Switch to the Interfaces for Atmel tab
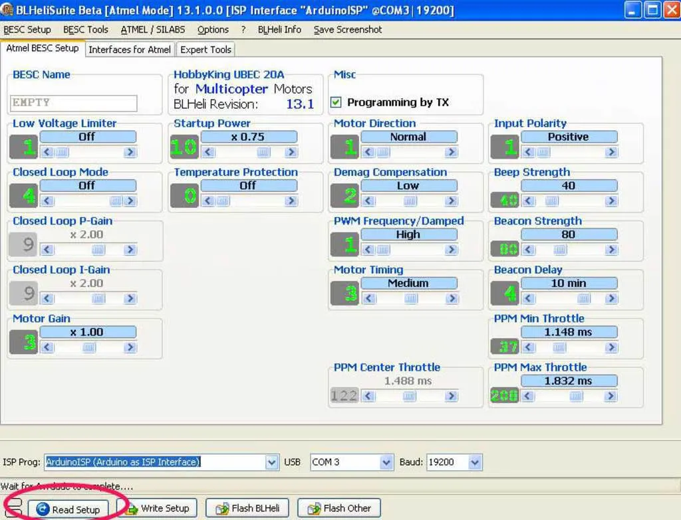The width and height of the screenshot is (681, 520). [x=130, y=49]
